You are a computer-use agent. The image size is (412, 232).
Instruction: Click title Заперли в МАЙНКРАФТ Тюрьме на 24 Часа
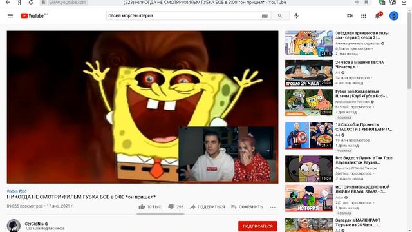click(x=358, y=222)
